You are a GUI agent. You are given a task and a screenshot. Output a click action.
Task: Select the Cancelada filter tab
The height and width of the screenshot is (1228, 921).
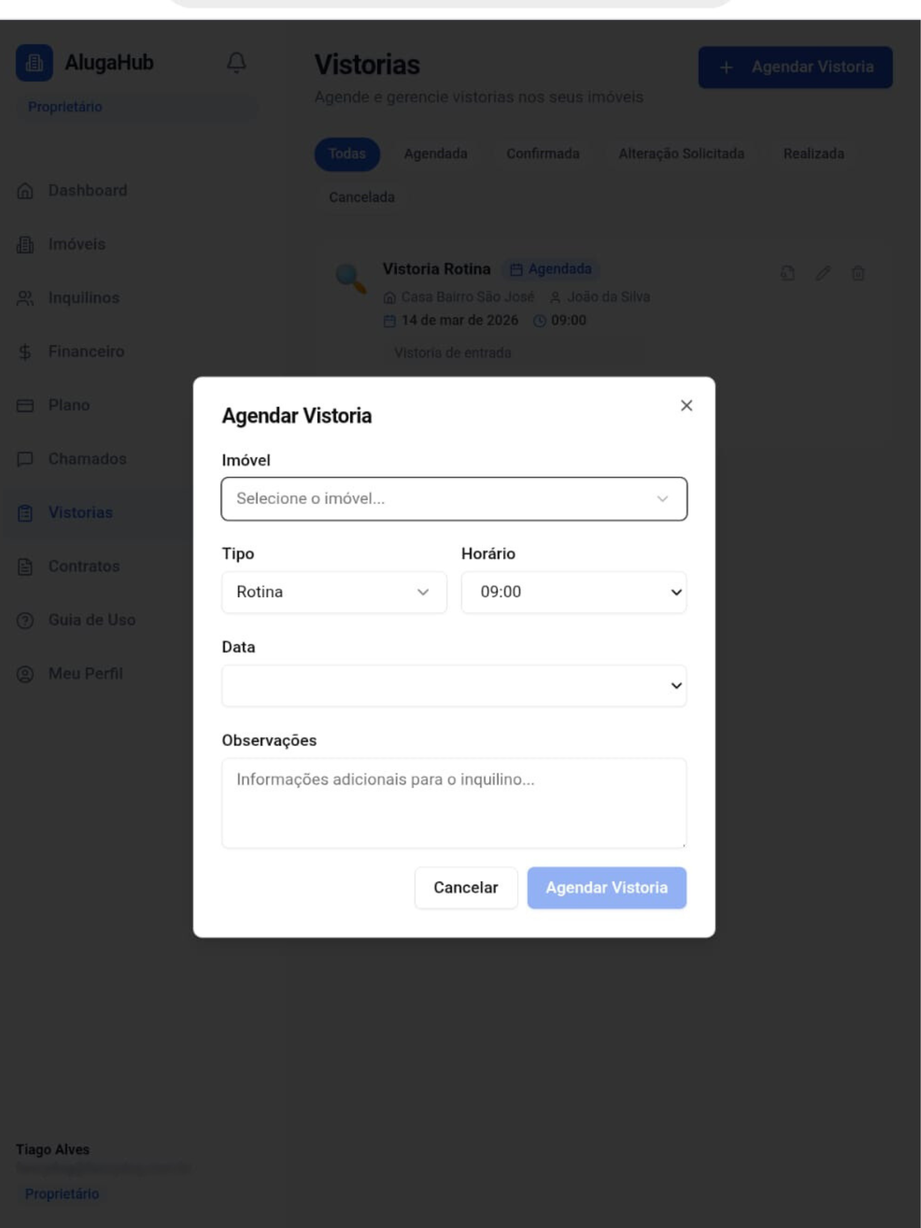pos(361,198)
